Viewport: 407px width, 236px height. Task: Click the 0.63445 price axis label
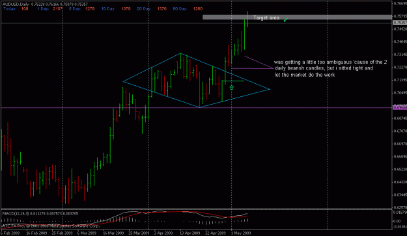(x=400, y=195)
